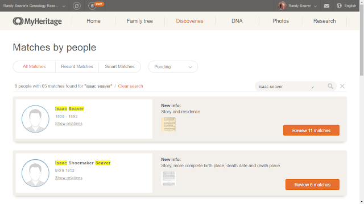Switch to Smart Matches tab
Viewport: 364px width, 204px height.
pos(120,67)
